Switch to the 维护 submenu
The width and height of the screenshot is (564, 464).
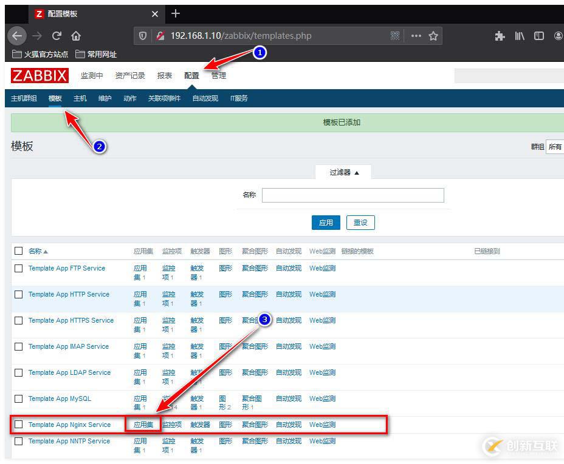pyautogui.click(x=105, y=98)
